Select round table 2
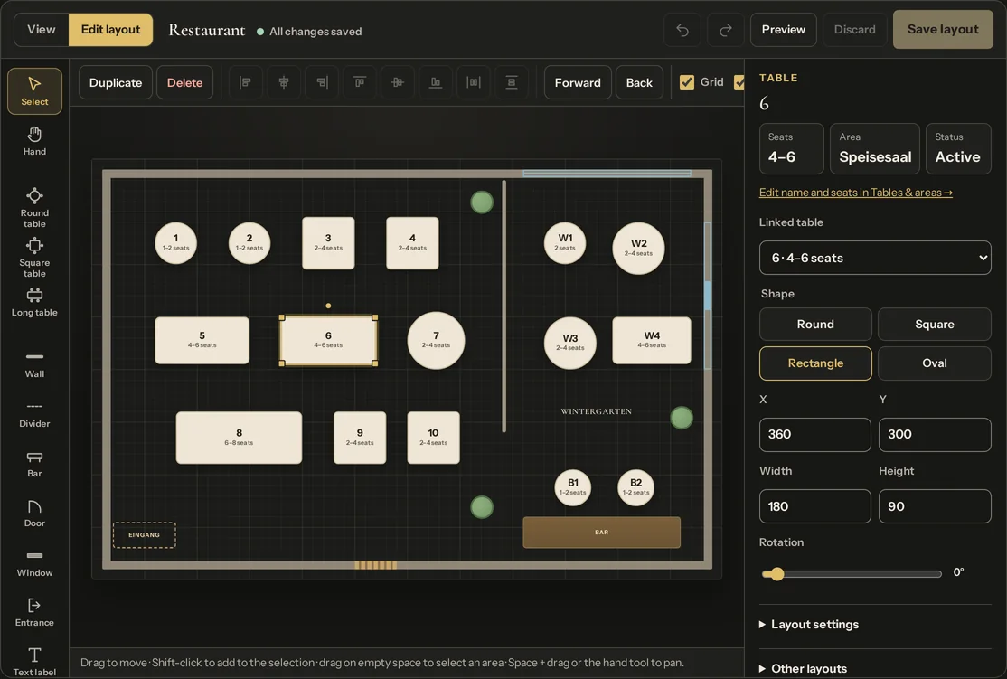 pyautogui.click(x=249, y=243)
